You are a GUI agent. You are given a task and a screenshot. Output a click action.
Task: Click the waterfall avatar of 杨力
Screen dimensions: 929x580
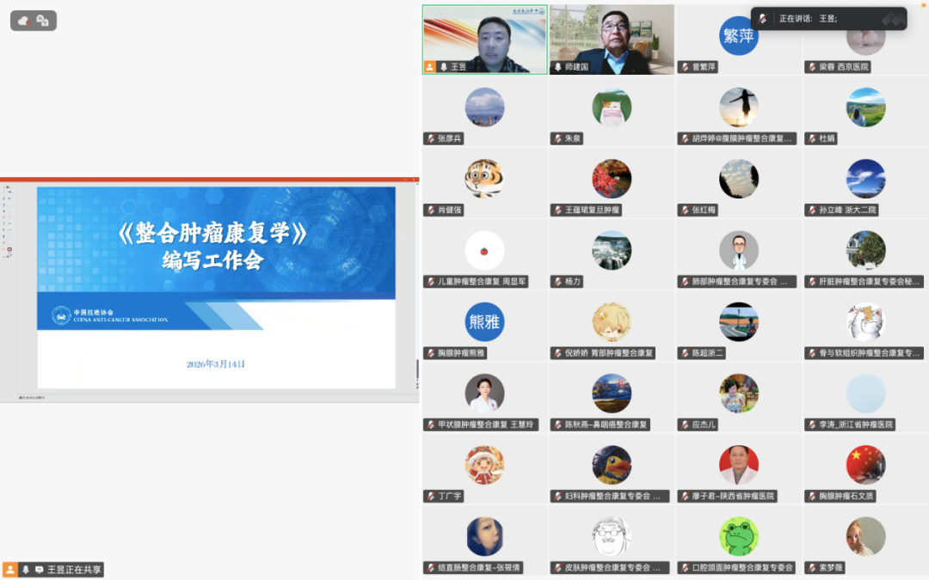[612, 250]
